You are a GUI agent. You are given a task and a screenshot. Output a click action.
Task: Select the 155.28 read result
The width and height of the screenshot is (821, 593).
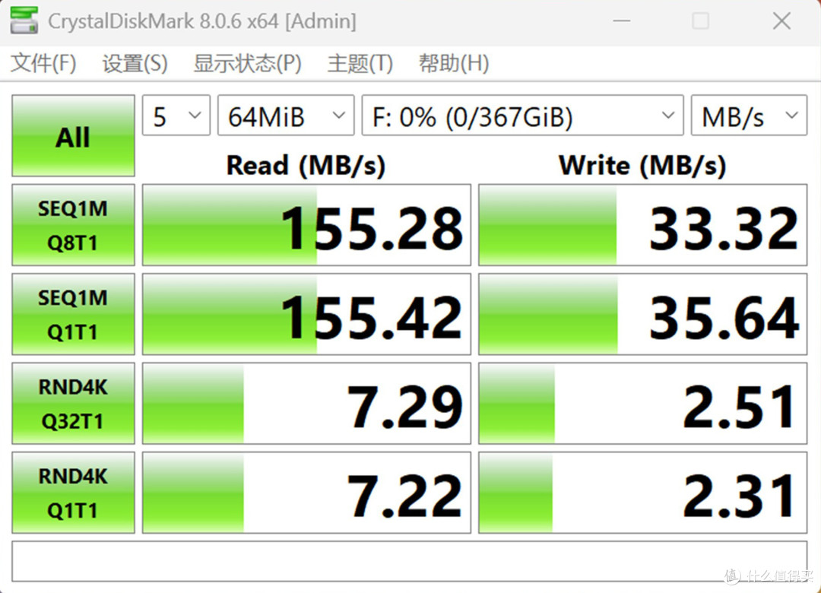pos(306,225)
